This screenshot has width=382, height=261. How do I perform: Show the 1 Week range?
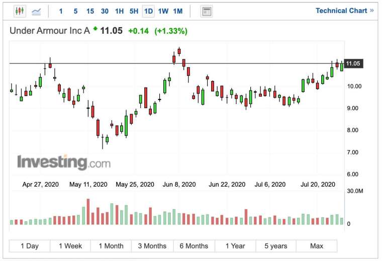point(70,246)
